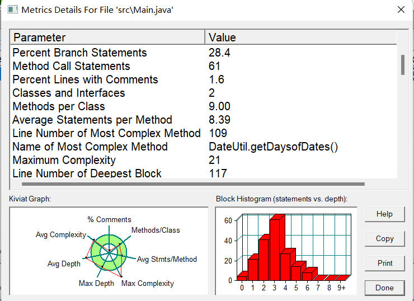414x301 pixels.
Task: Click the value DateUtil.getDaysofDates()
Action: point(273,147)
